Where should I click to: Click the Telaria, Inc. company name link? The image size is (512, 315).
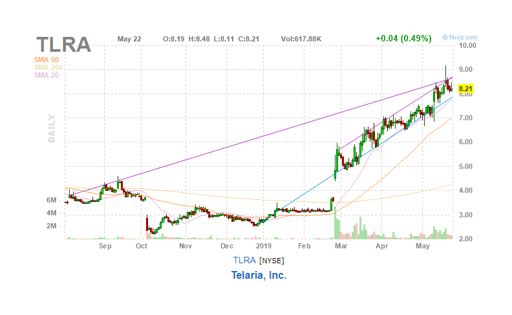(x=259, y=275)
